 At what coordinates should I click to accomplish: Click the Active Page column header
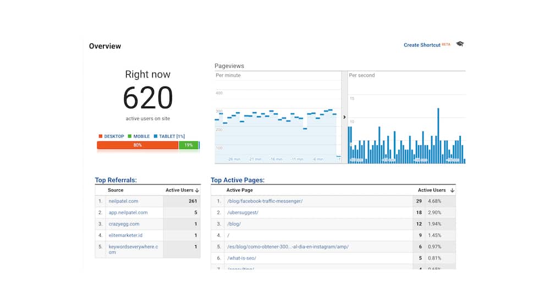[x=240, y=190]
